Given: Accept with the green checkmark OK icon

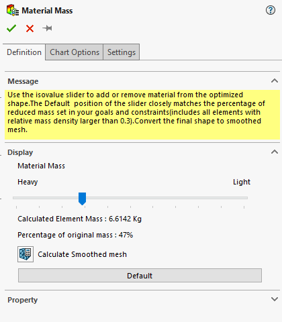Looking at the screenshot, I should (11, 28).
